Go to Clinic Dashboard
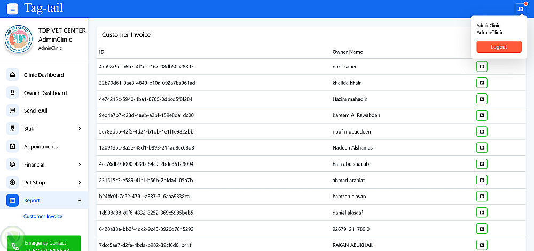The height and width of the screenshot is (251, 534). click(x=44, y=75)
